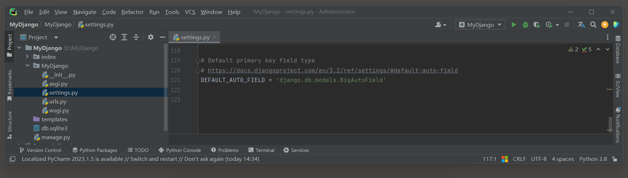This screenshot has height=178, width=628.
Task: Expand all in Project panel
Action: coord(124,37)
